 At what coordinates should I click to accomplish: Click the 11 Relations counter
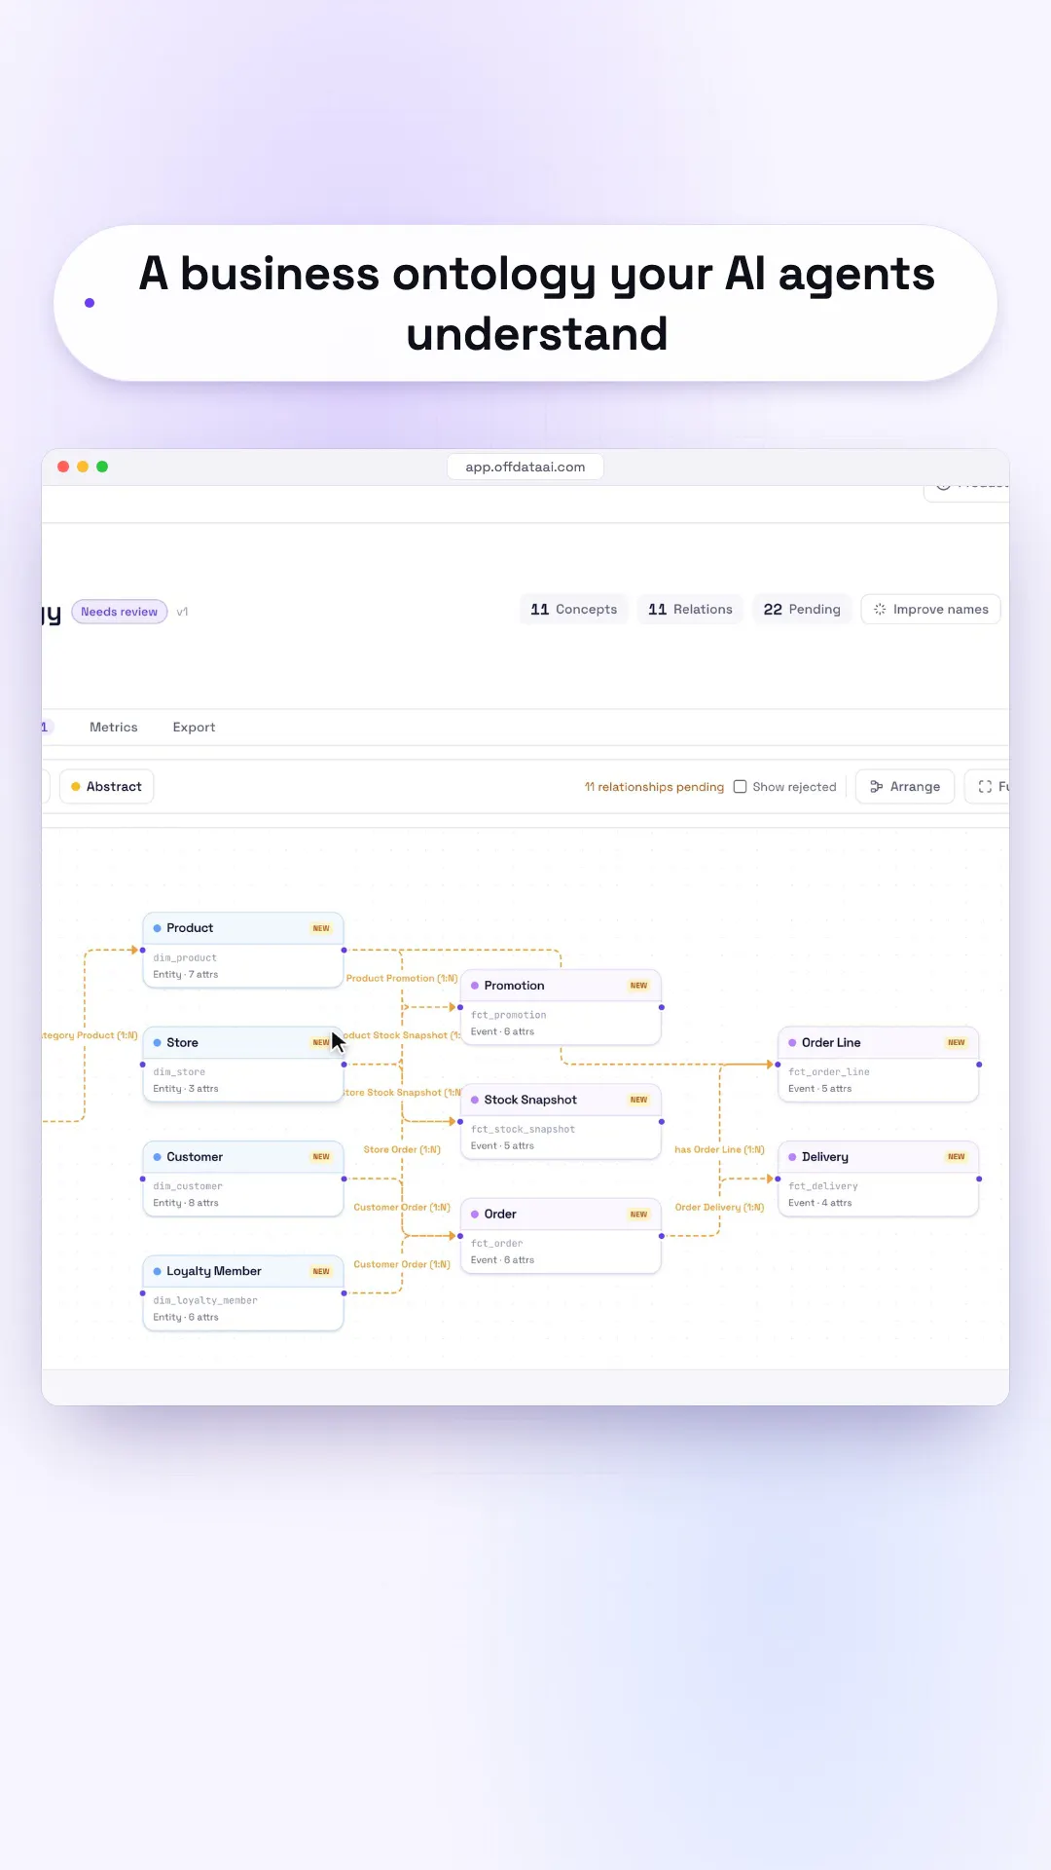[690, 610]
